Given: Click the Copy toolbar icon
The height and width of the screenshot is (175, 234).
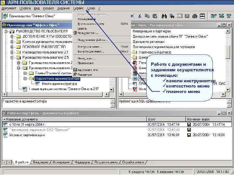Looking at the screenshot, I should point(147,16).
